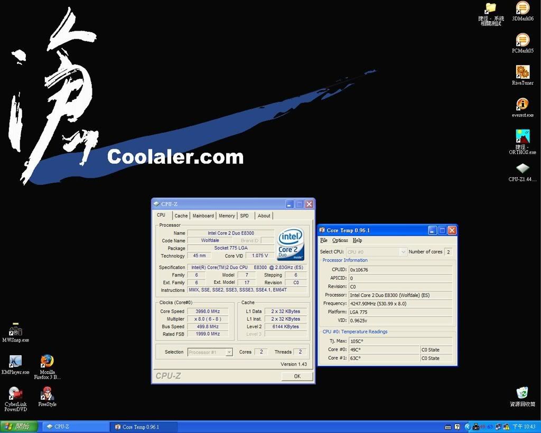Screen dimensions: 541x433
Task: Click the CPUID value 0x10676
Action: point(400,270)
